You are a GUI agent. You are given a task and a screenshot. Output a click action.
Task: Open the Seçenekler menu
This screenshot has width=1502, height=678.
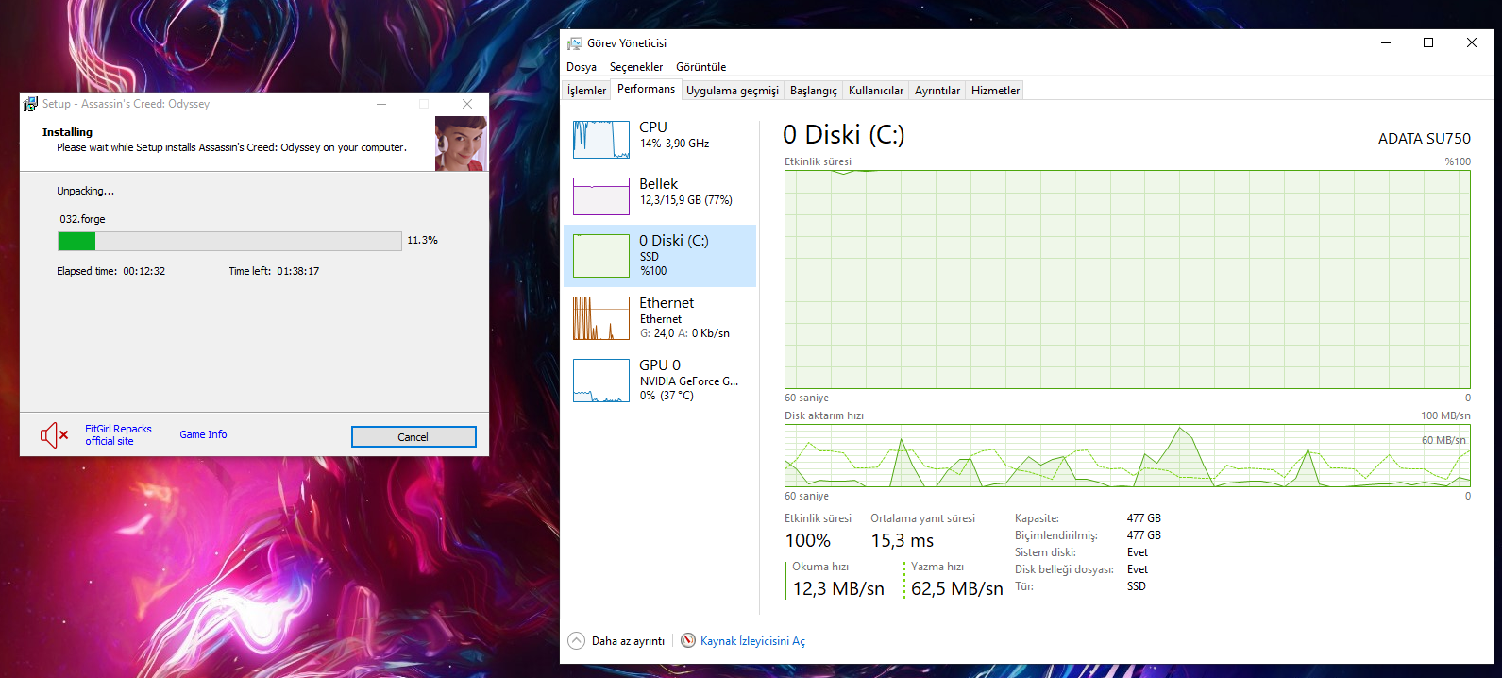click(x=636, y=67)
